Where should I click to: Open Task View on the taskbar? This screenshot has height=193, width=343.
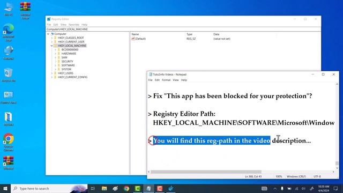tap(93, 188)
